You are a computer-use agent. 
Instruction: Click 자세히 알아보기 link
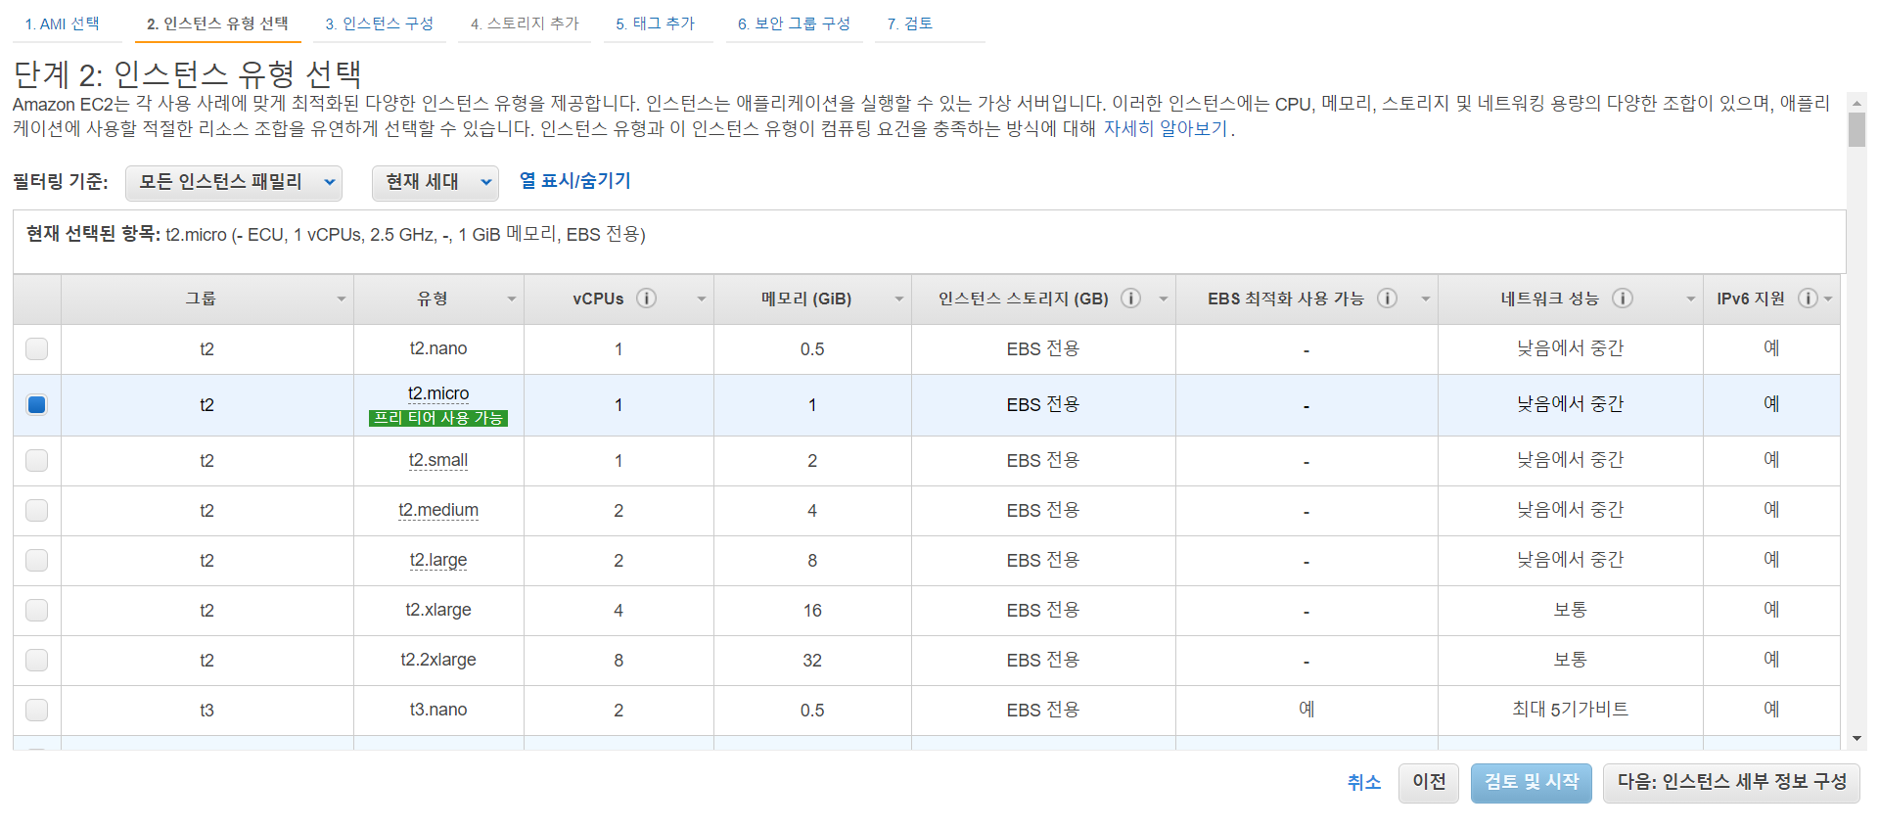coord(1165,129)
